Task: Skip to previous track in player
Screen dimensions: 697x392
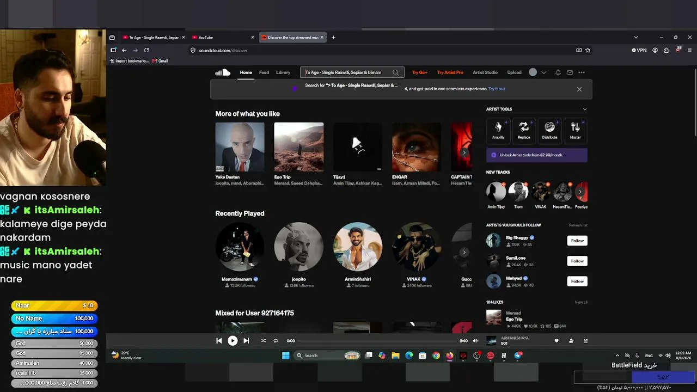Action: coord(219,341)
